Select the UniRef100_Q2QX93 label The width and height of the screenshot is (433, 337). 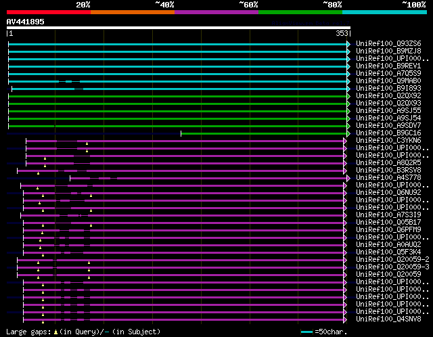click(388, 103)
